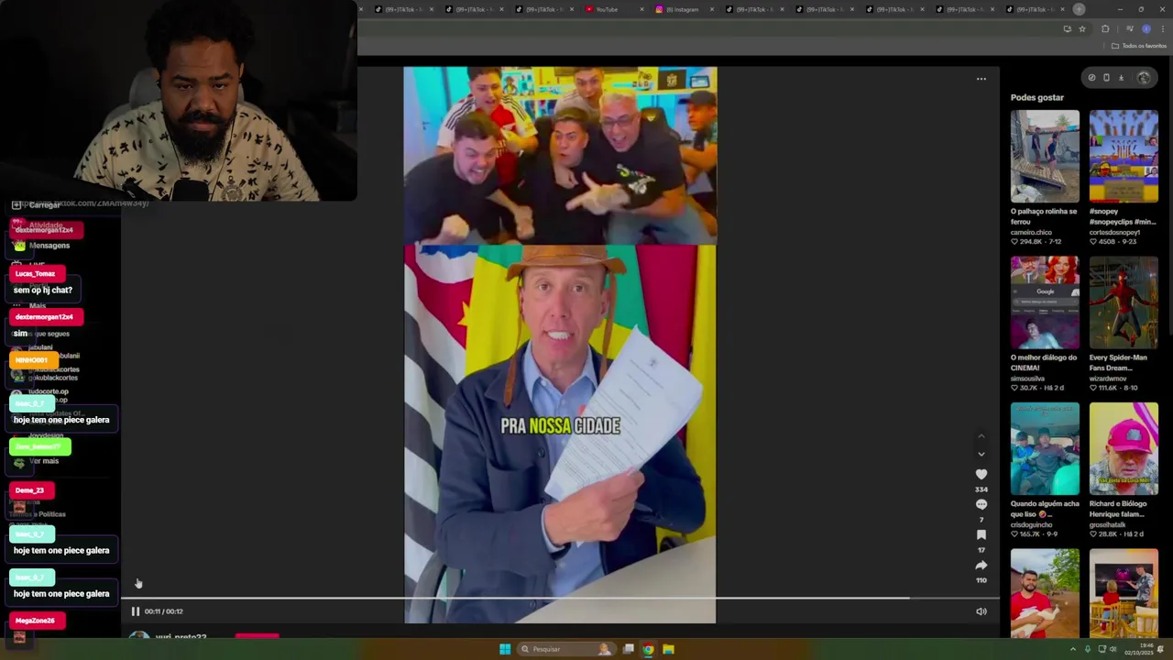Mute the video with the speaker icon
Image resolution: width=1173 pixels, height=660 pixels.
click(x=981, y=611)
